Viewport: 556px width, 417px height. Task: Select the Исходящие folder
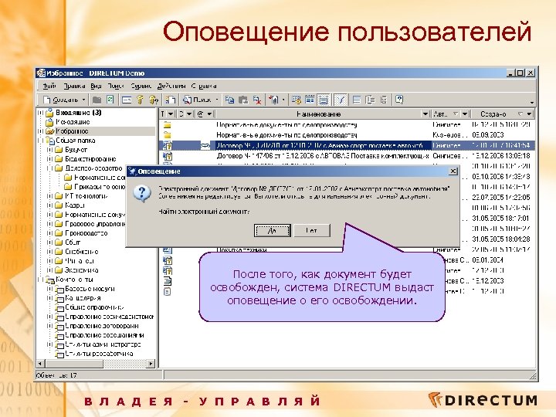click(x=73, y=122)
